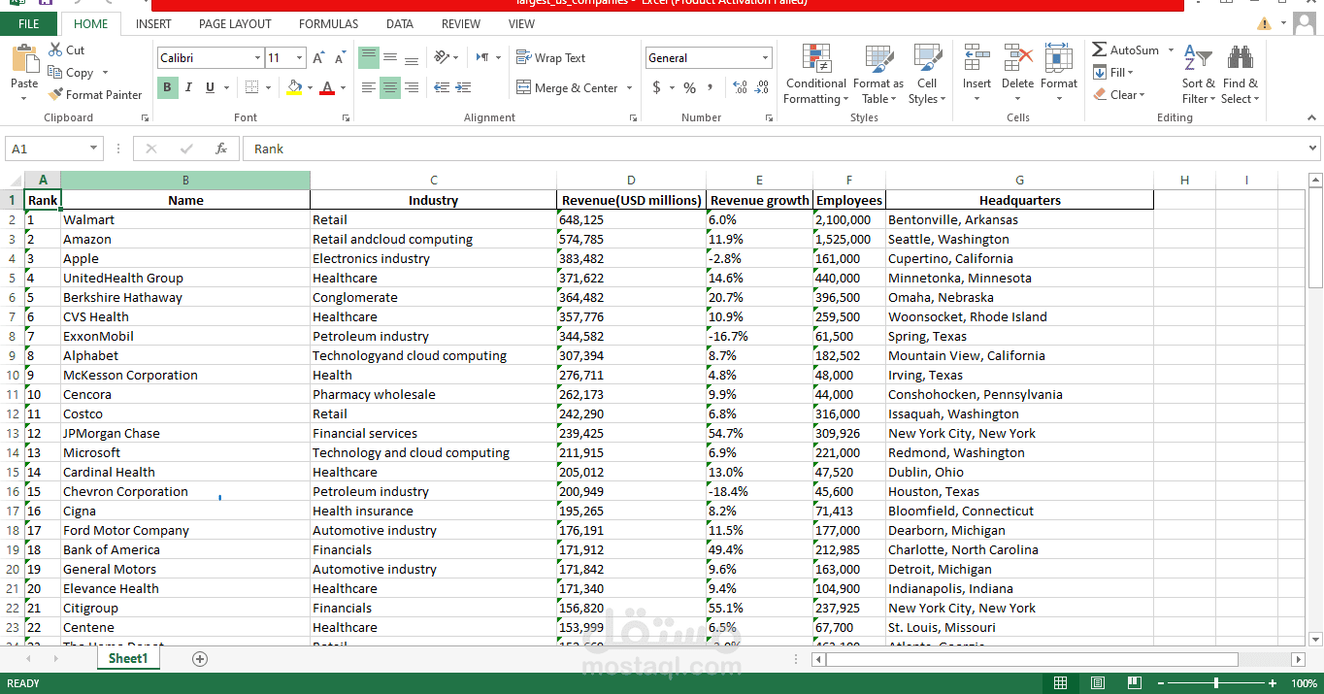
Task: Toggle Italic formatting
Action: pyautogui.click(x=189, y=87)
